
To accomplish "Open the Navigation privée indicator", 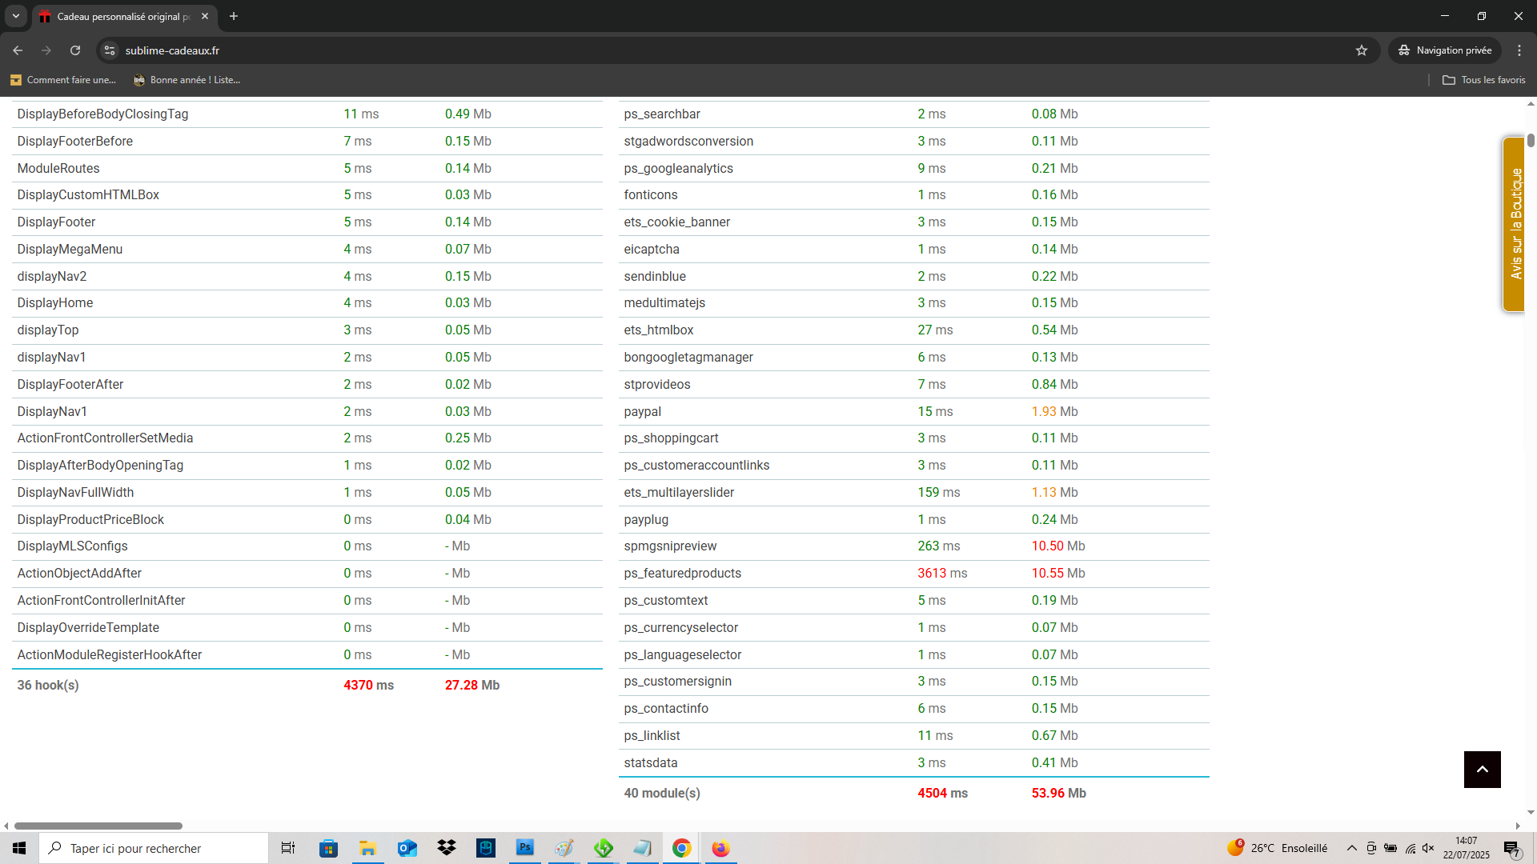I will pos(1446,50).
